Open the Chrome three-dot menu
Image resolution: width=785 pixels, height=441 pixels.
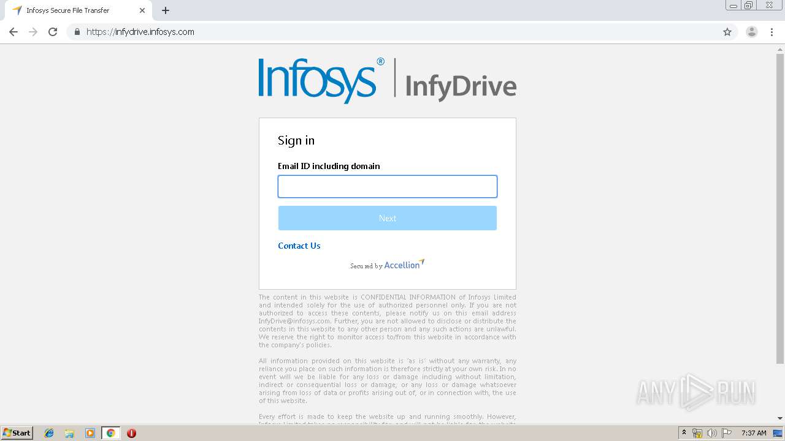pos(772,32)
